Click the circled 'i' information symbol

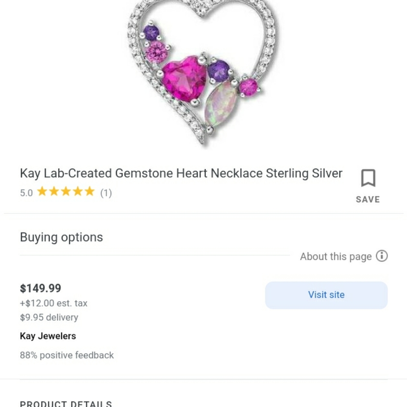pos(381,256)
